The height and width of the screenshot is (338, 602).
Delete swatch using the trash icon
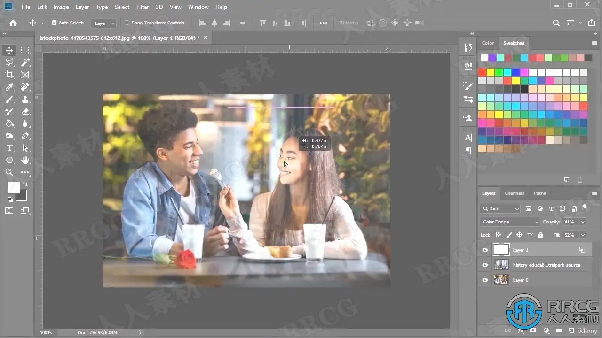coord(580,180)
